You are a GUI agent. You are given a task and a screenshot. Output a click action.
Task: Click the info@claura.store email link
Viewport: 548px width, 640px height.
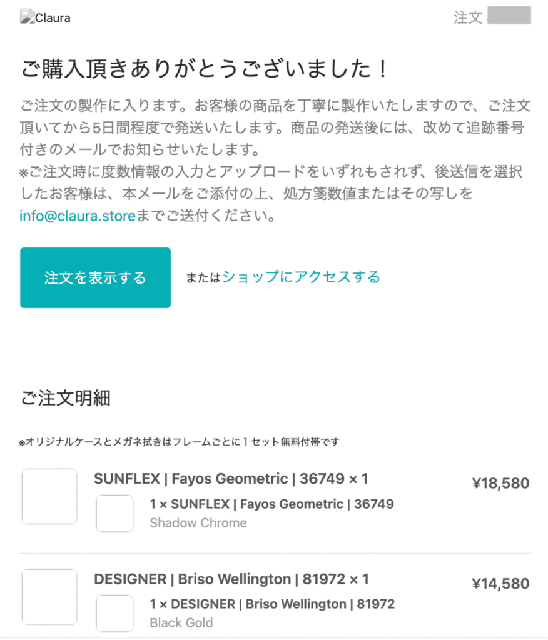coord(78,217)
